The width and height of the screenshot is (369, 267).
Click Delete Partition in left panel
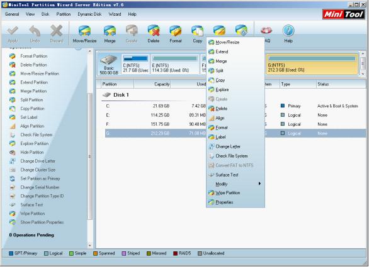(33, 65)
